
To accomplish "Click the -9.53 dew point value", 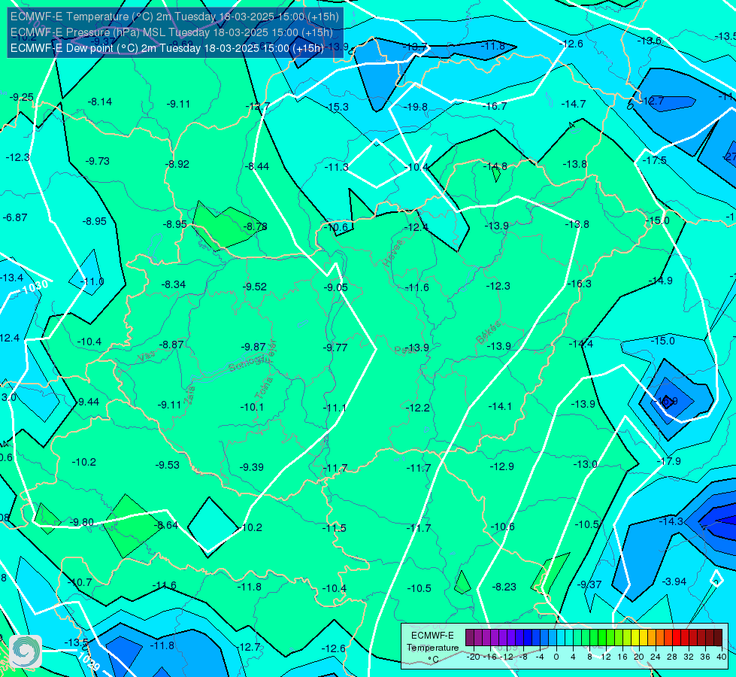I will point(167,465).
